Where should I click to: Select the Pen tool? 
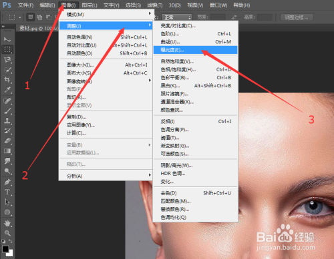click(x=7, y=182)
